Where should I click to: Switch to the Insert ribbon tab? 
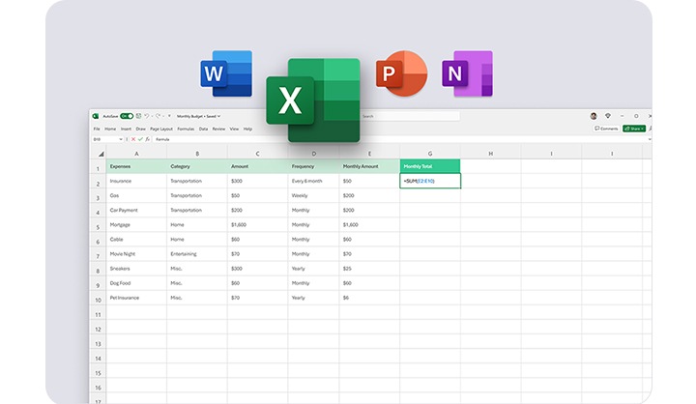(126, 129)
